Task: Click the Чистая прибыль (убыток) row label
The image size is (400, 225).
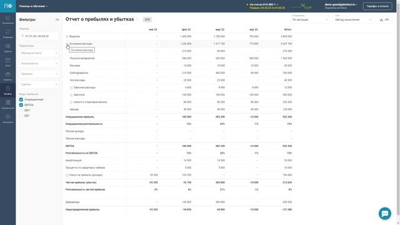Action: point(81,182)
